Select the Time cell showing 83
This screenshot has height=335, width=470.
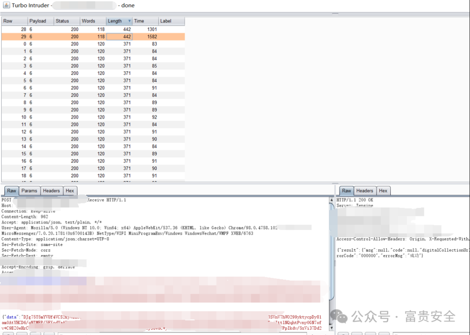(x=145, y=44)
